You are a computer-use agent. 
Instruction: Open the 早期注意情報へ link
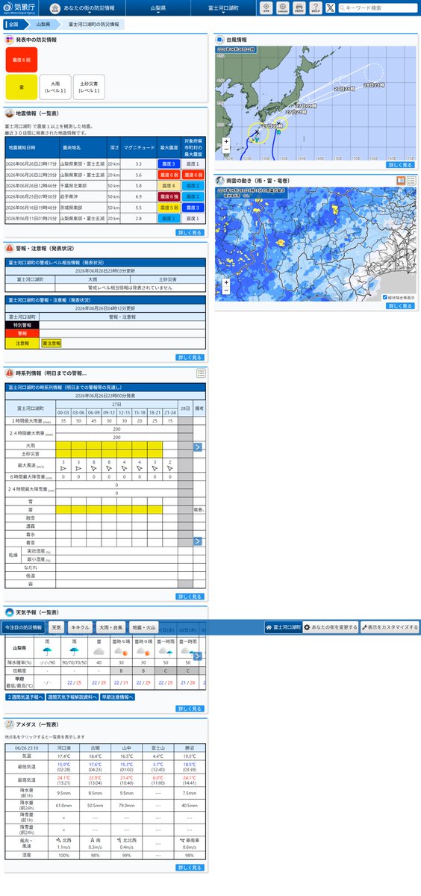pos(118,697)
